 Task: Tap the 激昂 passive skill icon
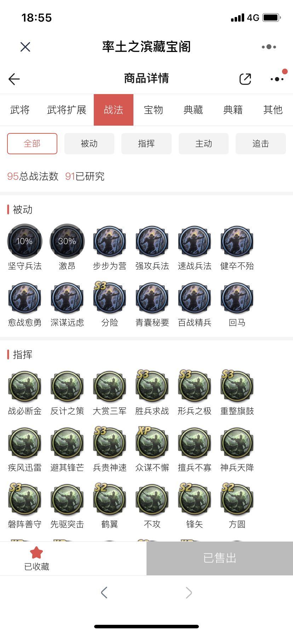[67, 241]
